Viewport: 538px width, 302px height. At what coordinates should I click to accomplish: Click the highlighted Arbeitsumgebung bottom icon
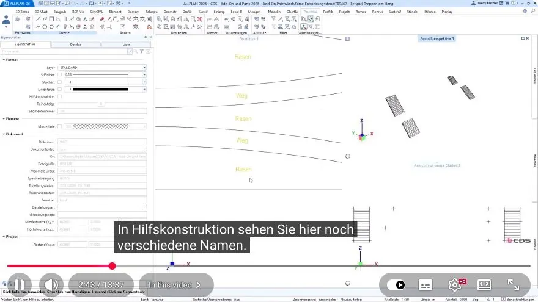coord(304,27)
